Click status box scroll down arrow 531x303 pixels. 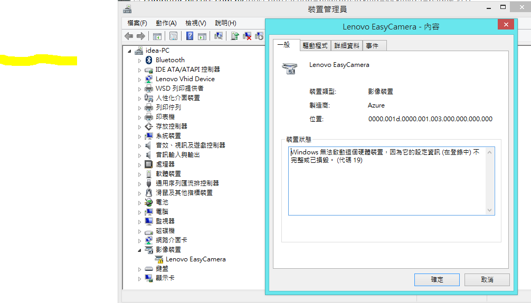click(x=490, y=210)
